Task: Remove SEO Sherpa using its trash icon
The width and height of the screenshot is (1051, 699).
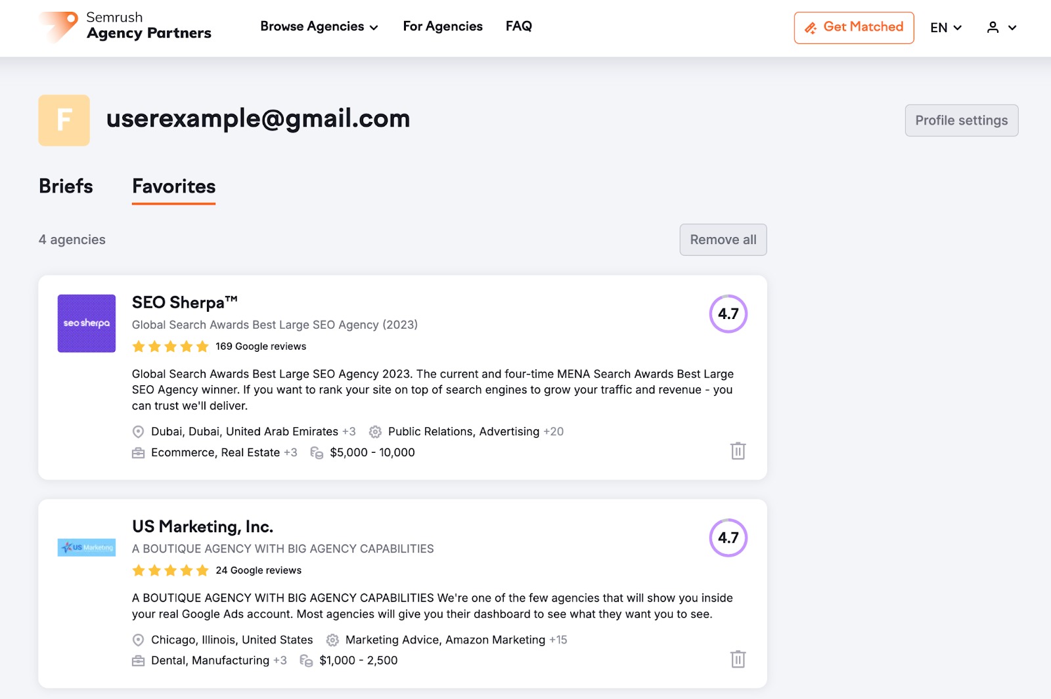Action: (x=738, y=452)
